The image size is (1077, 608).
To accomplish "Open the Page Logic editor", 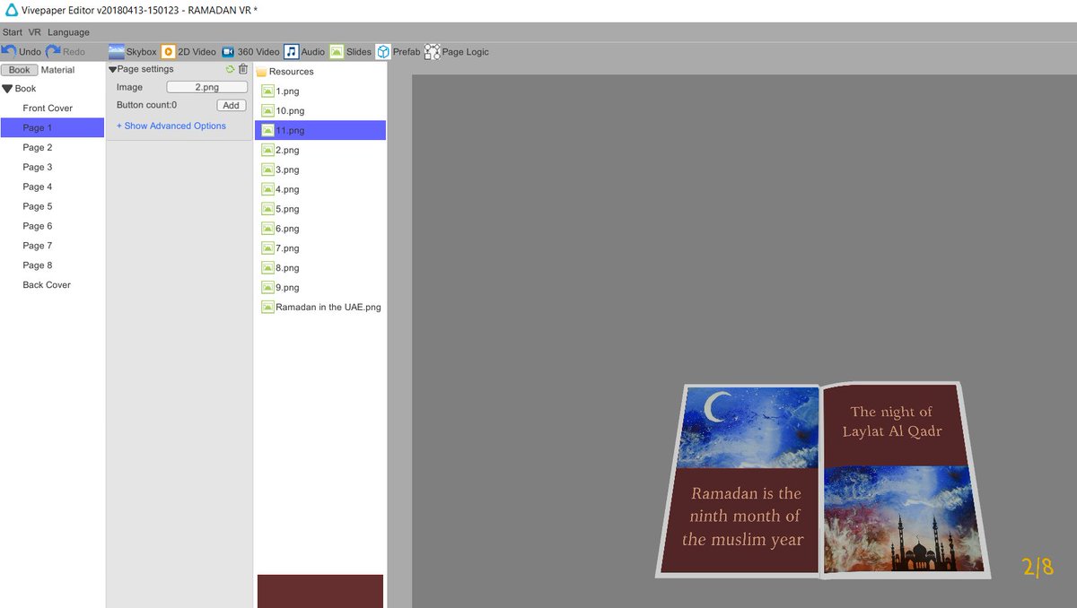I will click(x=457, y=51).
